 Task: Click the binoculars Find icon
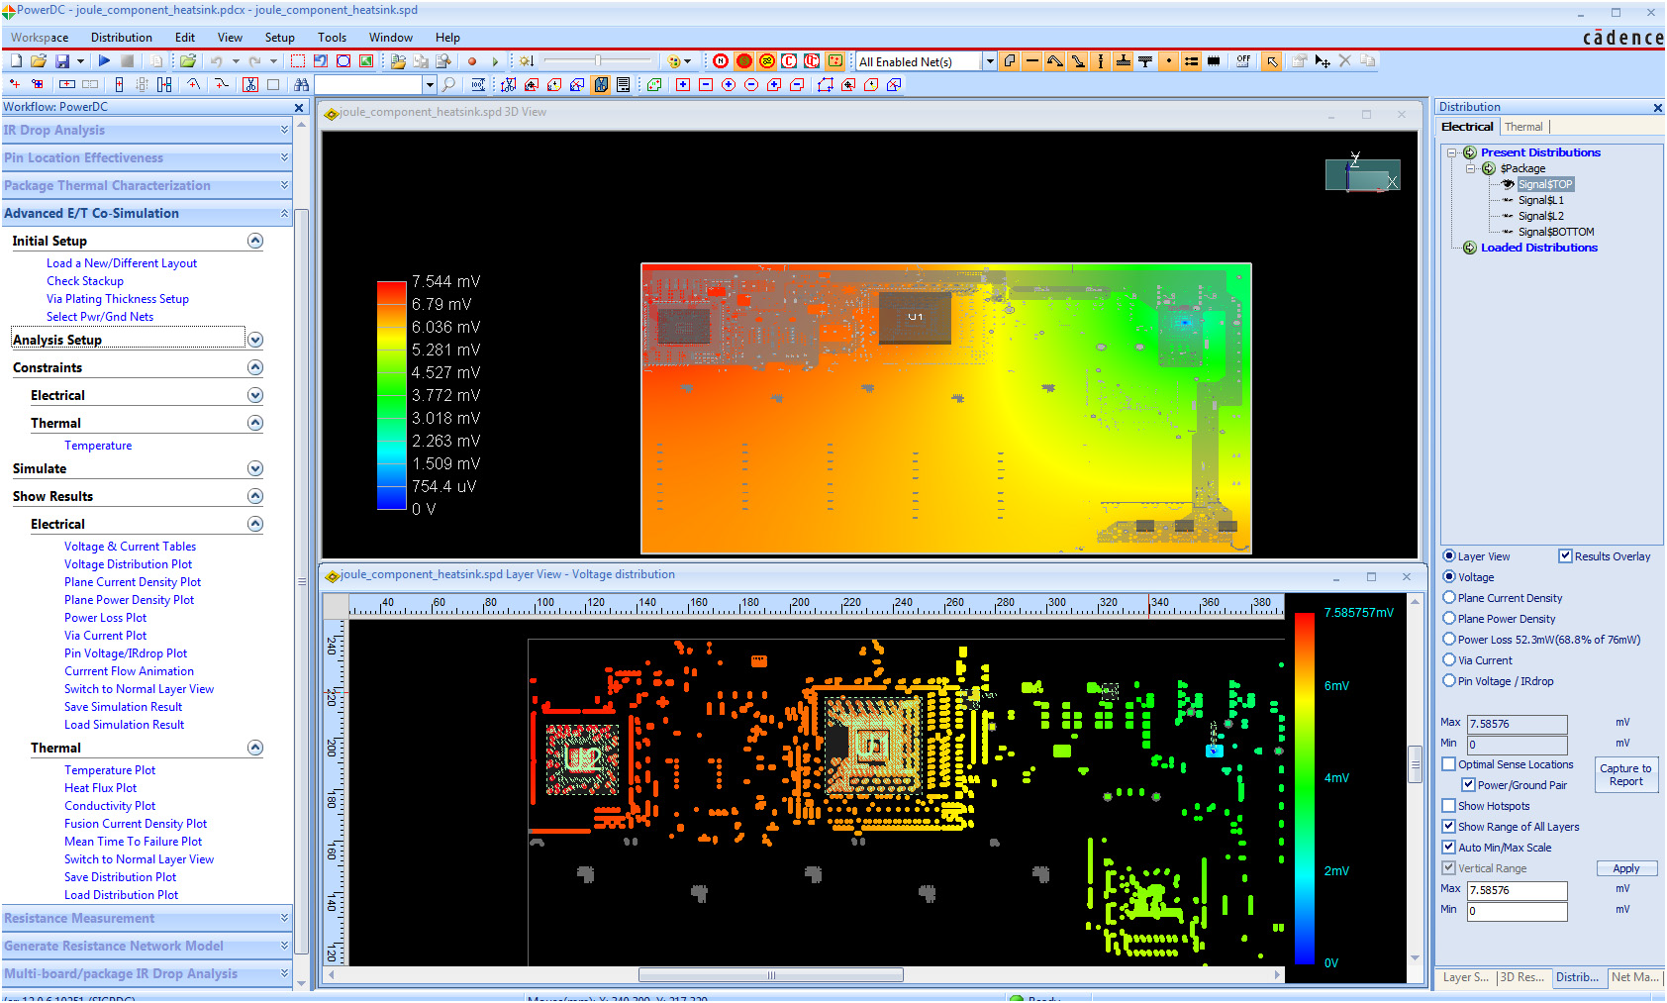[302, 85]
